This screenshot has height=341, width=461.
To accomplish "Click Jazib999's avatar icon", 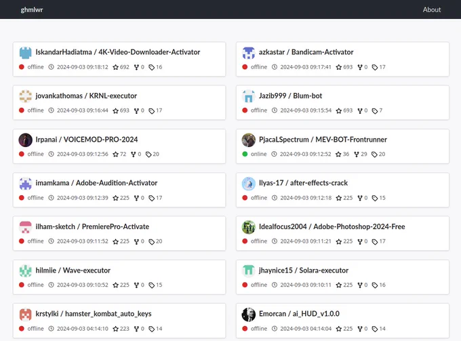I will click(x=249, y=96).
